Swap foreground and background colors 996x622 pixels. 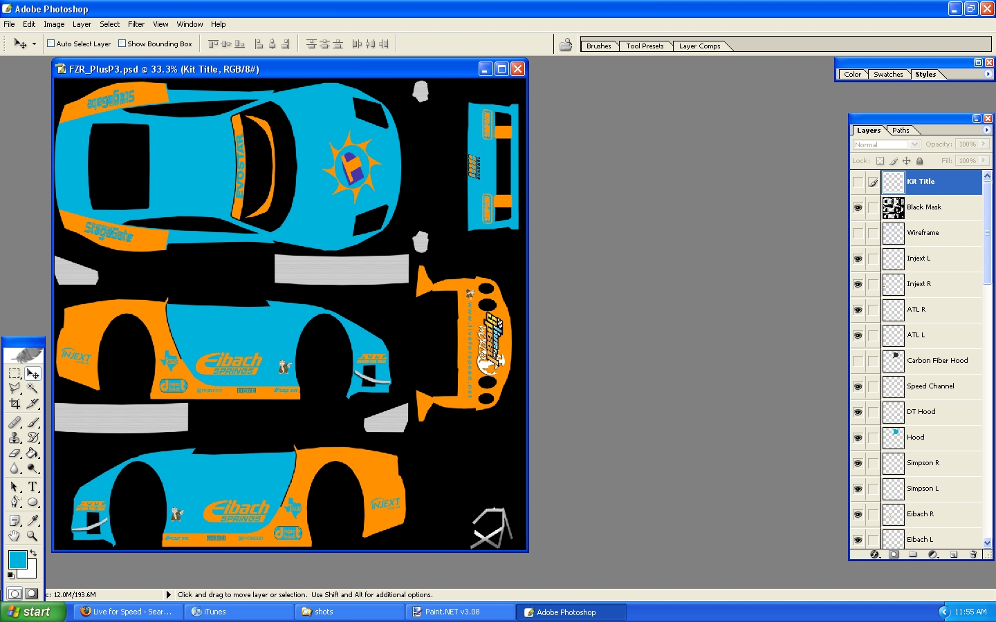(33, 554)
